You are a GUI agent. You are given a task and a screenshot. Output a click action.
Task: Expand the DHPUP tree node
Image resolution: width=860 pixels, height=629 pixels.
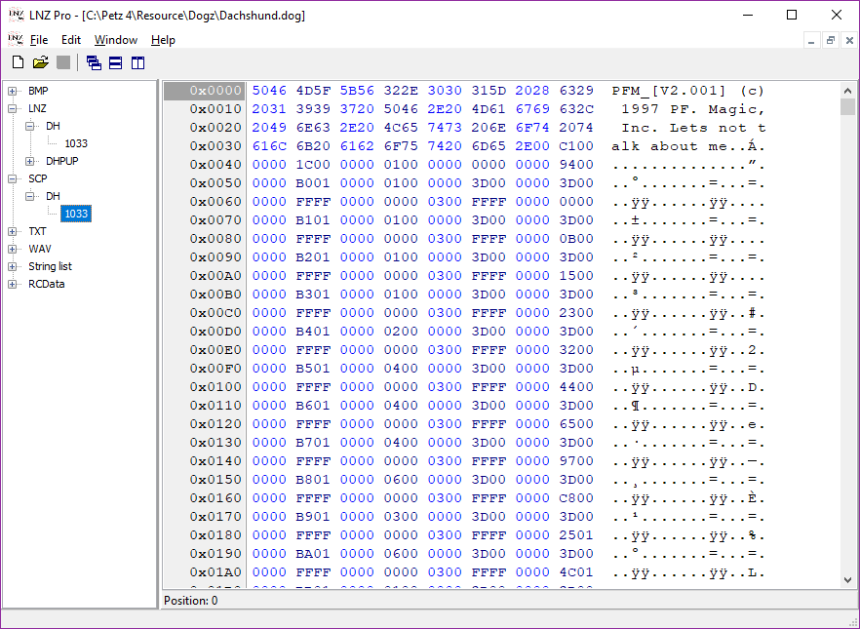pyautogui.click(x=30, y=161)
